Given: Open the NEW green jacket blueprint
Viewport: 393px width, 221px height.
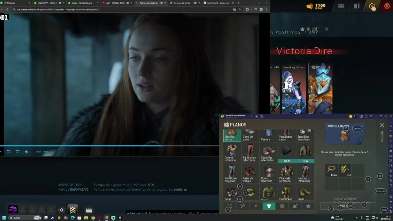Looking at the screenshot, I should (x=305, y=153).
